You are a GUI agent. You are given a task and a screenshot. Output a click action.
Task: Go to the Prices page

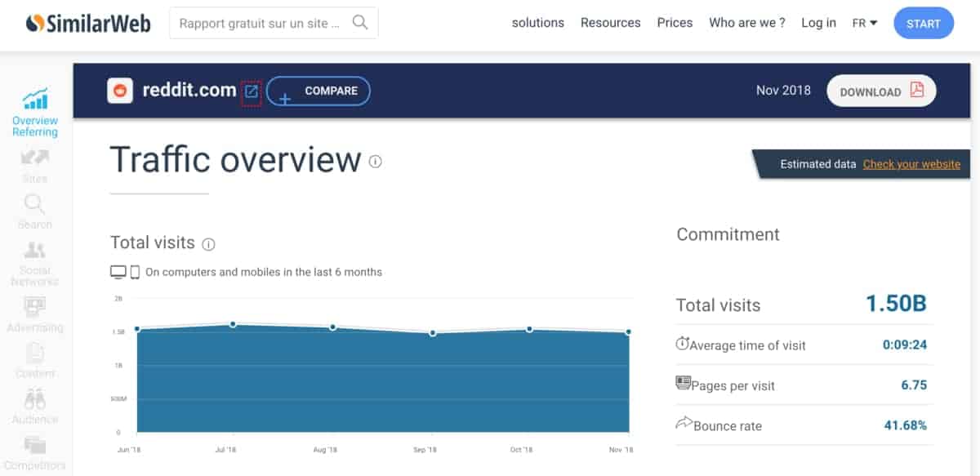click(675, 23)
